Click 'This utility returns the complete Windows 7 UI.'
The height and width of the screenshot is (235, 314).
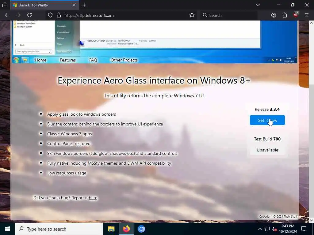154,96
